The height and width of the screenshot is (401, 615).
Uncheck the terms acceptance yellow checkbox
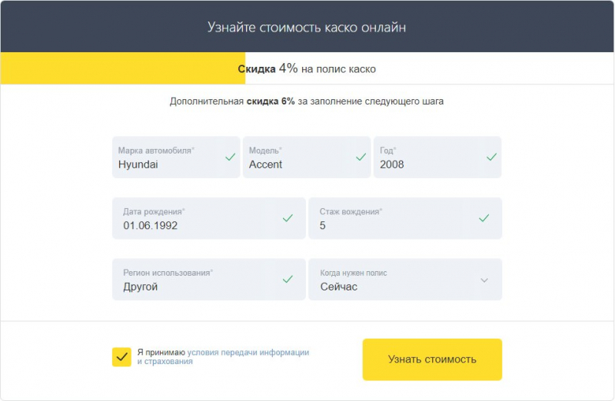tap(121, 356)
